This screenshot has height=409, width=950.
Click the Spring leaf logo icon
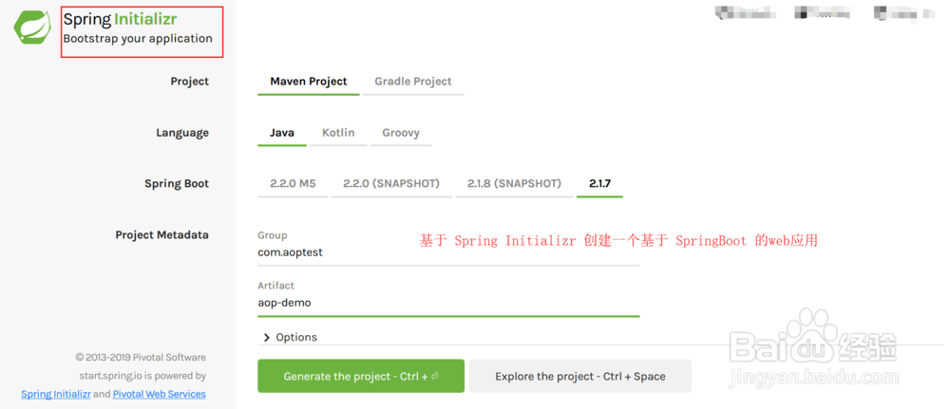point(33,28)
